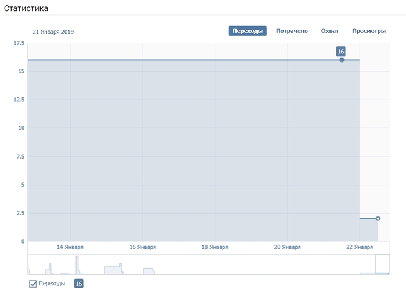Click the 21 Января 2019 date label

pyautogui.click(x=53, y=32)
